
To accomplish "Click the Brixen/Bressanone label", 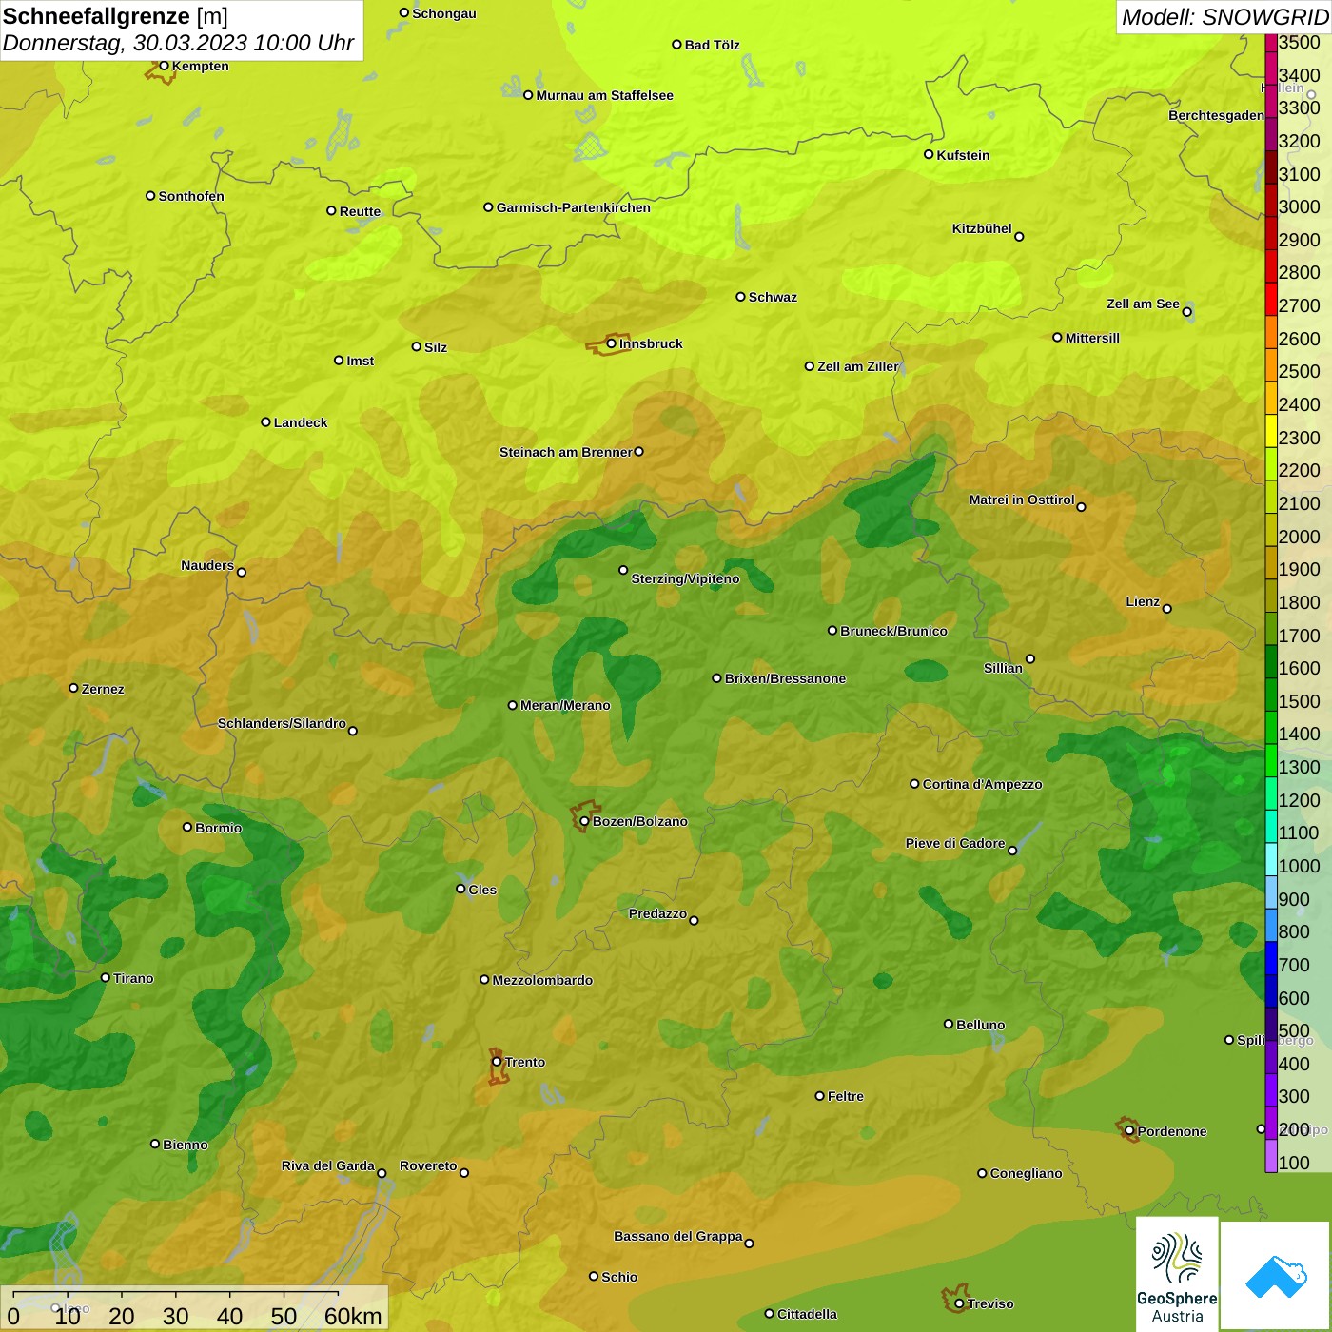I will (785, 678).
